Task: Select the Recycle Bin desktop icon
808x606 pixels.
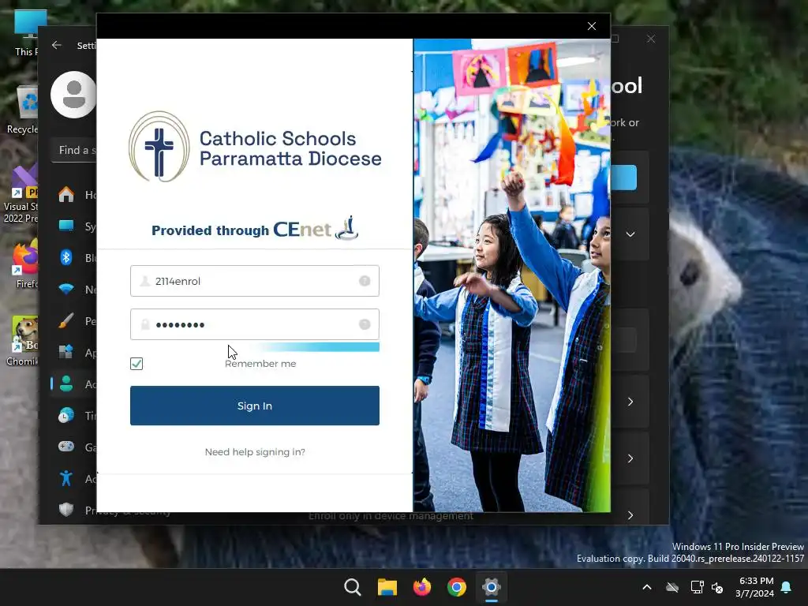Action: (x=22, y=110)
